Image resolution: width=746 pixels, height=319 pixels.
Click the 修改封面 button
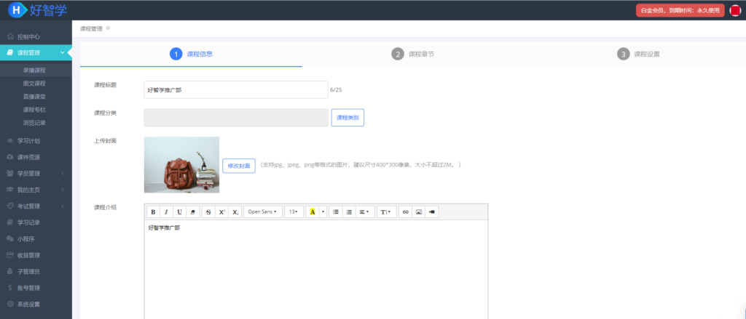pos(239,166)
